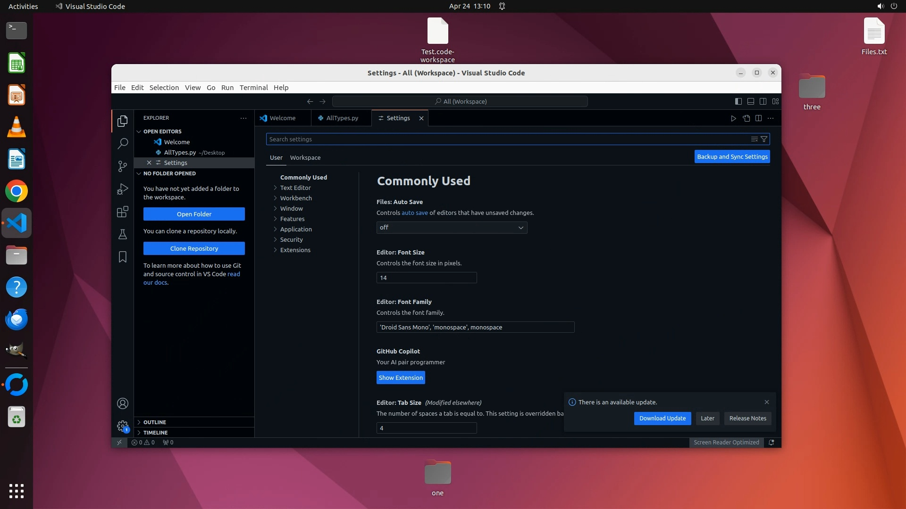The image size is (906, 509).
Task: Expand the Text Editor settings category
Action: coord(295,188)
